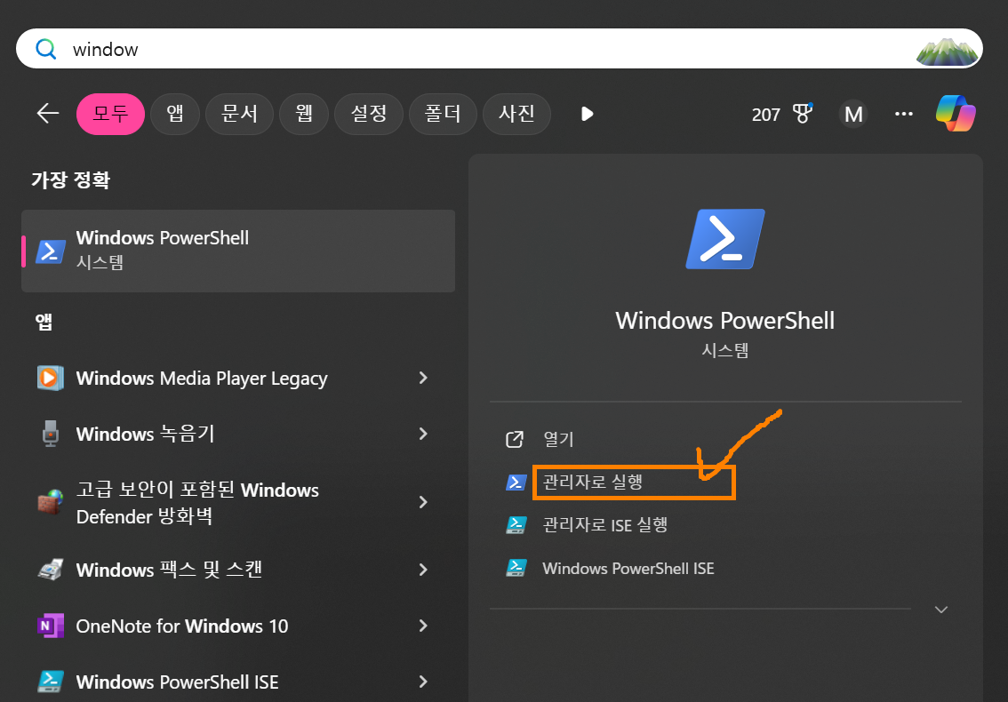This screenshot has height=702, width=1008.
Task: Click the mountain search highlight image
Action: pyautogui.click(x=947, y=52)
